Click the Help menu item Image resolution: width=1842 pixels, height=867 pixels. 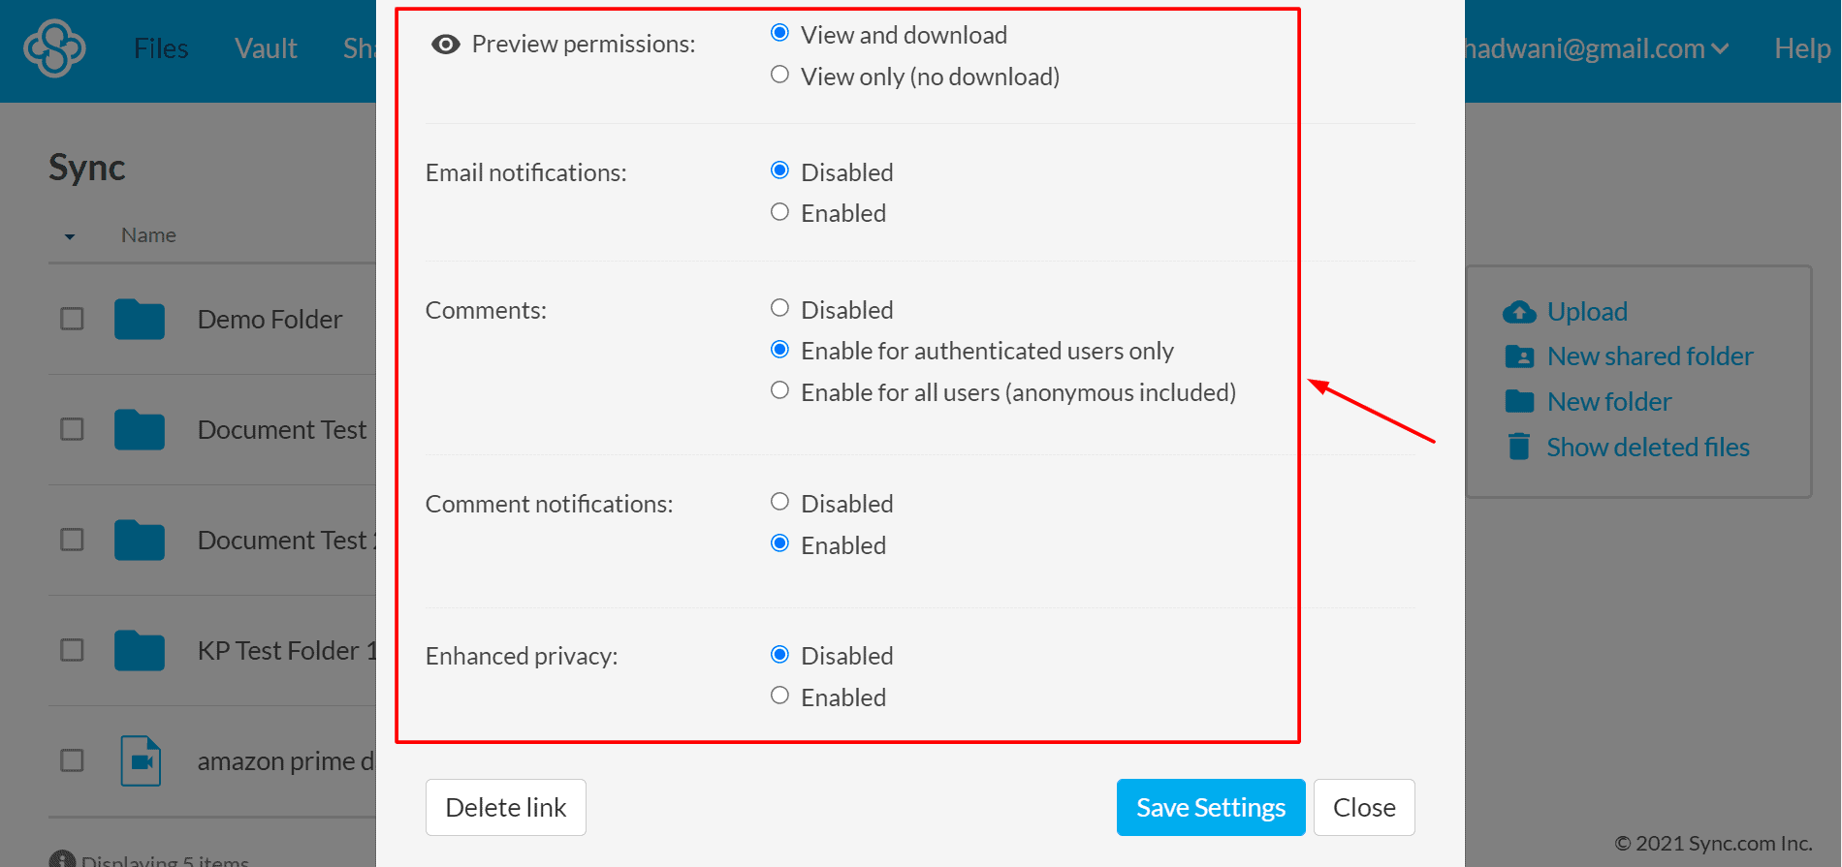click(x=1801, y=48)
